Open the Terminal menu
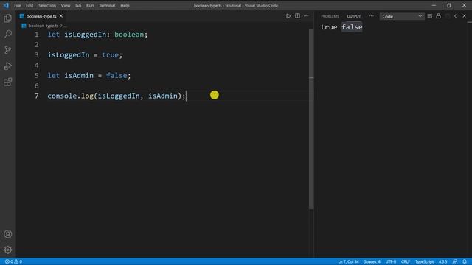The width and height of the screenshot is (472, 265). [107, 5]
